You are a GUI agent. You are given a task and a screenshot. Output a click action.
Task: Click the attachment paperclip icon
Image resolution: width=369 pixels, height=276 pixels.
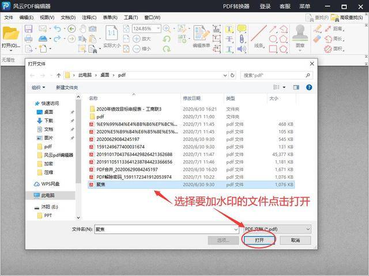tap(242, 39)
